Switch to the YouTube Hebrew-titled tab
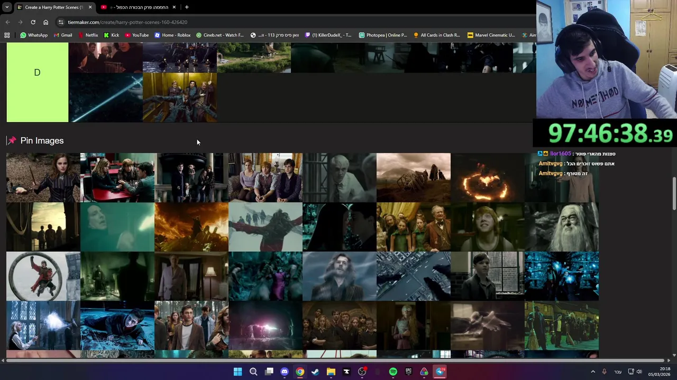This screenshot has width=677, height=380. coord(139,7)
